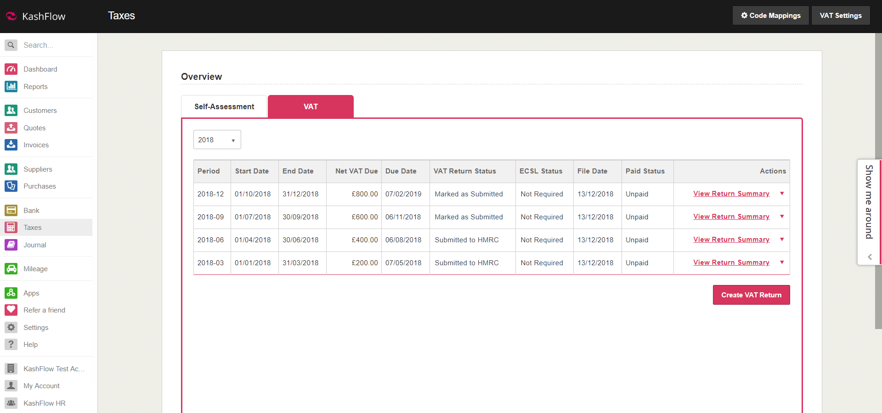Open Reports via its bar chart icon
882x413 pixels.
11,86
